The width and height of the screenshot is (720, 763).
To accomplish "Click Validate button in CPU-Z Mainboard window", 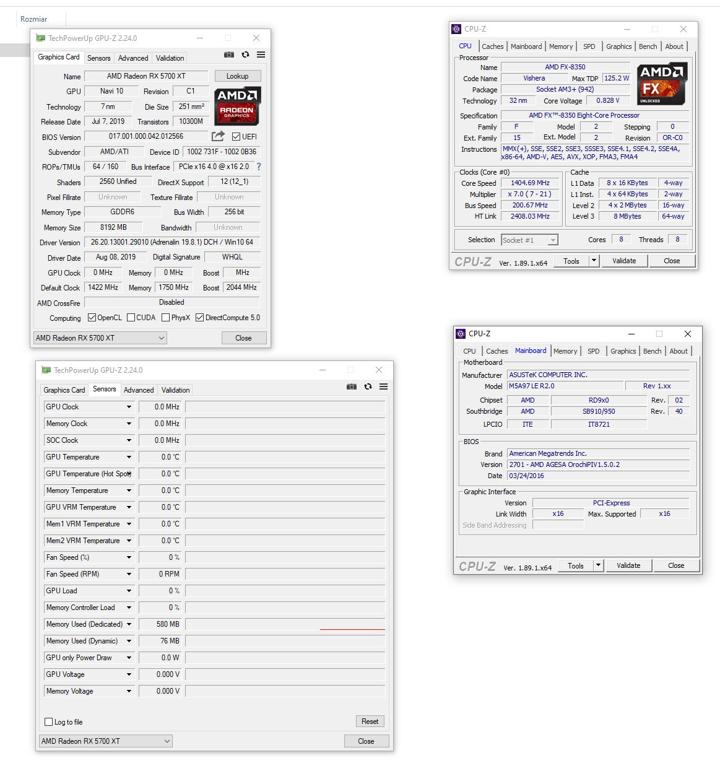I will pos(628,565).
